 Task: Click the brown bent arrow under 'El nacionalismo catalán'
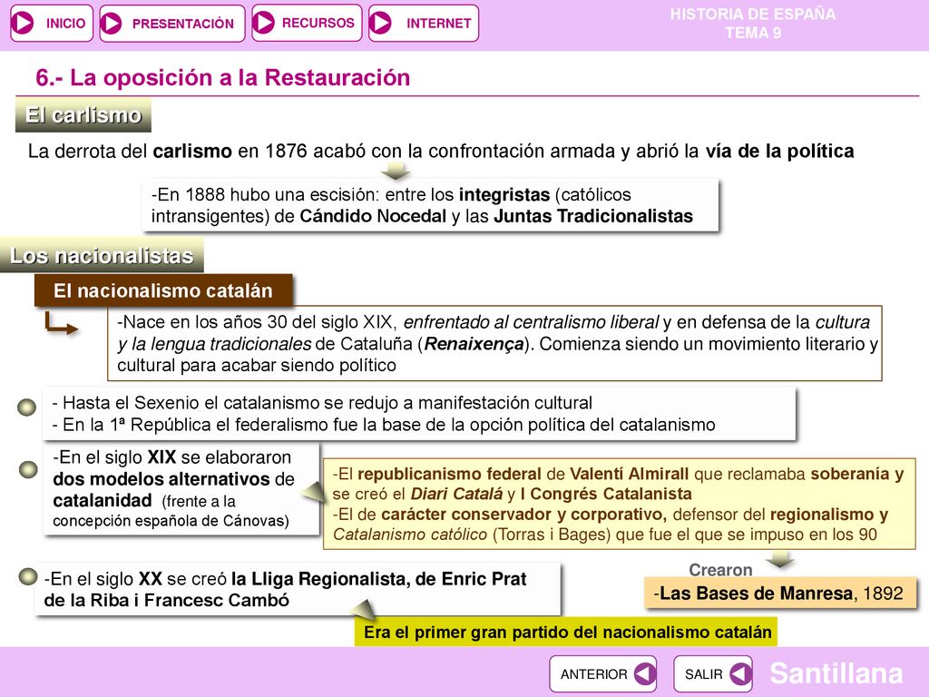[x=61, y=324]
